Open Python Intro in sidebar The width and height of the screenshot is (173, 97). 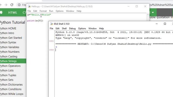[7, 33]
